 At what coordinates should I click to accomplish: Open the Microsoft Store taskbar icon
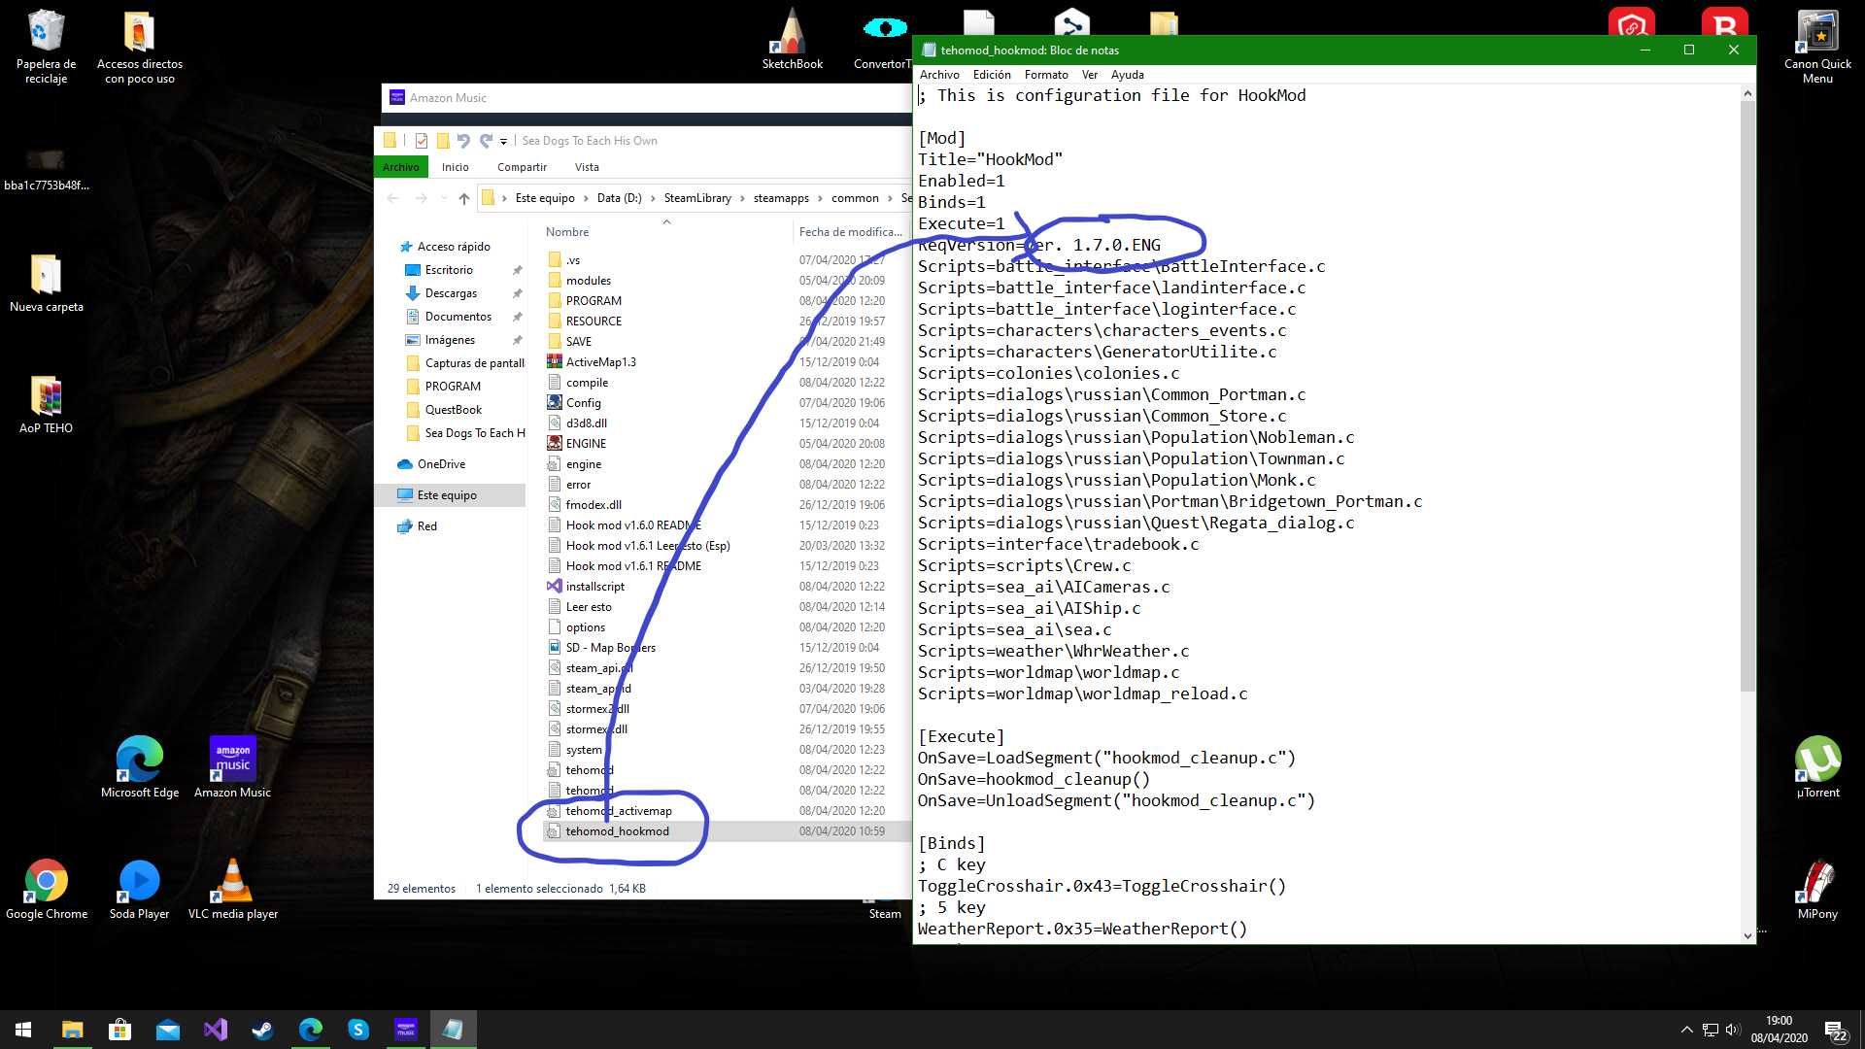tap(119, 1030)
